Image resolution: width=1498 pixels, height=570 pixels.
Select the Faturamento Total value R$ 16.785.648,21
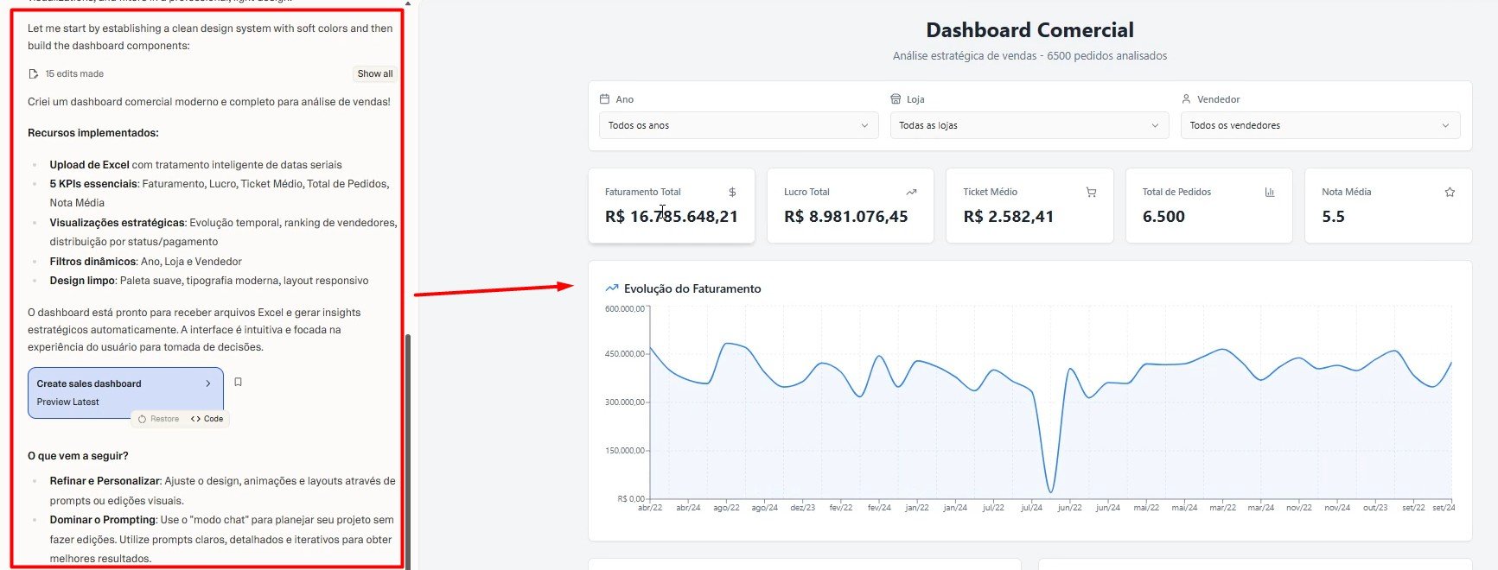coord(672,217)
